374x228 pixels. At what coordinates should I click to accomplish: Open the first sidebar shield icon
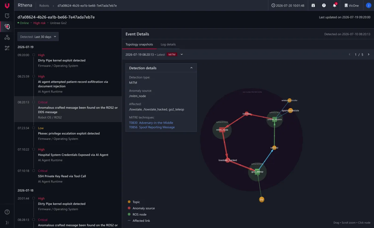coord(7,16)
